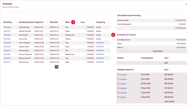Viewport: 189px width, 106px height.
Task: Open settlement #1049097 in Katrine Berg row
Action: 100,51
